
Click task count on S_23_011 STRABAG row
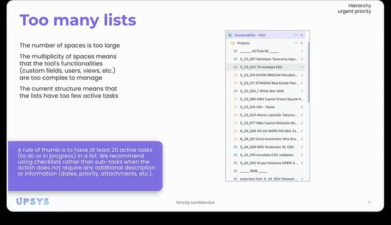(302, 83)
